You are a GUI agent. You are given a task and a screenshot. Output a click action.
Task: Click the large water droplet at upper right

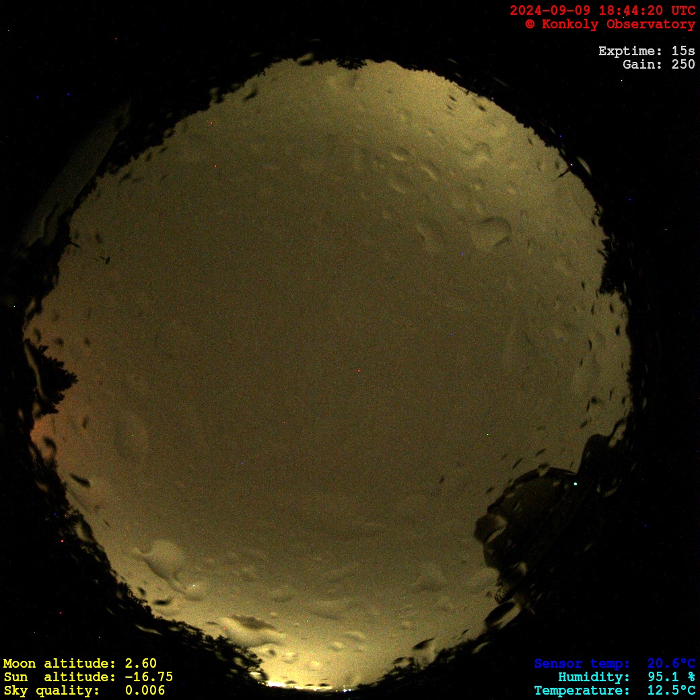pyautogui.click(x=491, y=232)
